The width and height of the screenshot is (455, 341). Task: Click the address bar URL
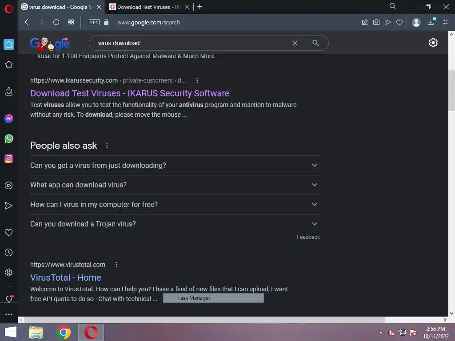pos(148,22)
